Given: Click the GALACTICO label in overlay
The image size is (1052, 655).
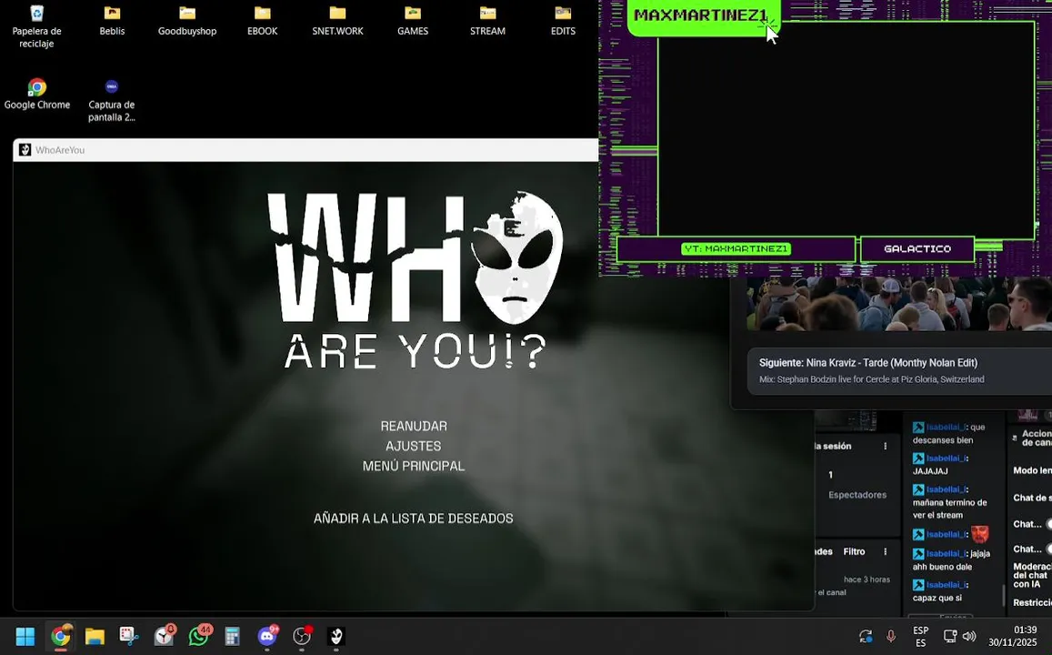Looking at the screenshot, I should pyautogui.click(x=917, y=249).
